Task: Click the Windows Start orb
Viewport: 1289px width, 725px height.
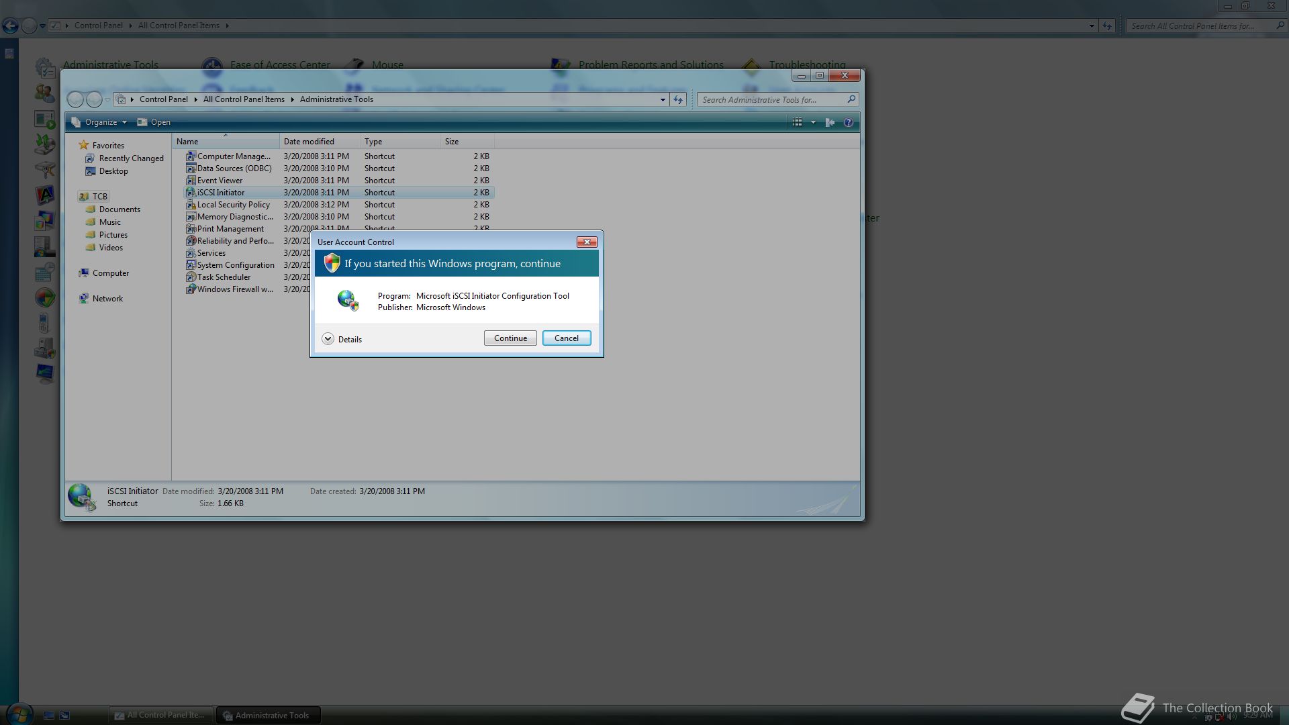Action: (x=19, y=714)
